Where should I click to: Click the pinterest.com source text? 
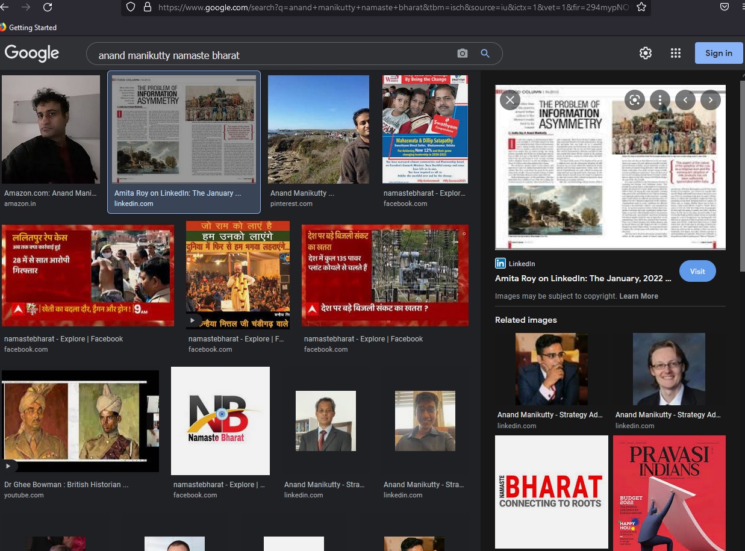point(291,204)
